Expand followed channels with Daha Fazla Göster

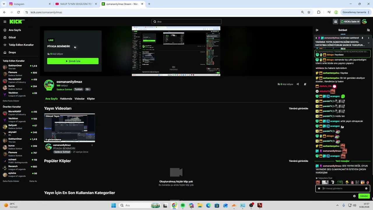coord(11,101)
